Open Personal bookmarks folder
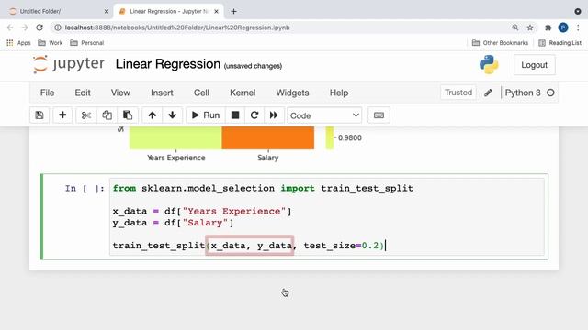The height and width of the screenshot is (330, 588). 87,43
